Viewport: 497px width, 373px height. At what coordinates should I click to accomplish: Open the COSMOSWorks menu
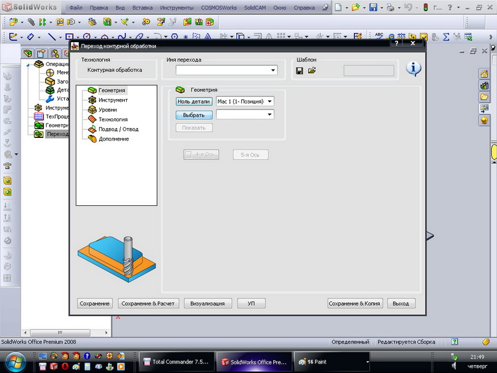tap(219, 7)
